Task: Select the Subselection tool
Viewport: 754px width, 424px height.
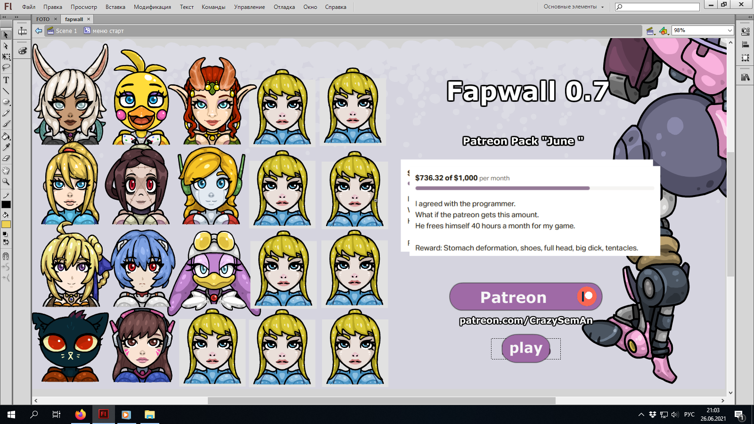Action: pos(6,46)
